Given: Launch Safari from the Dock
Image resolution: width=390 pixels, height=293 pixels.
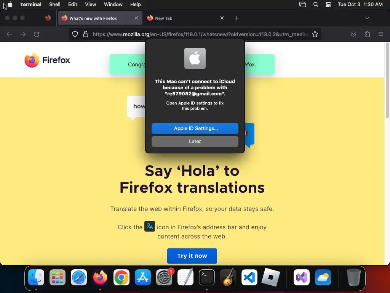Looking at the screenshot, I should tap(79, 277).
